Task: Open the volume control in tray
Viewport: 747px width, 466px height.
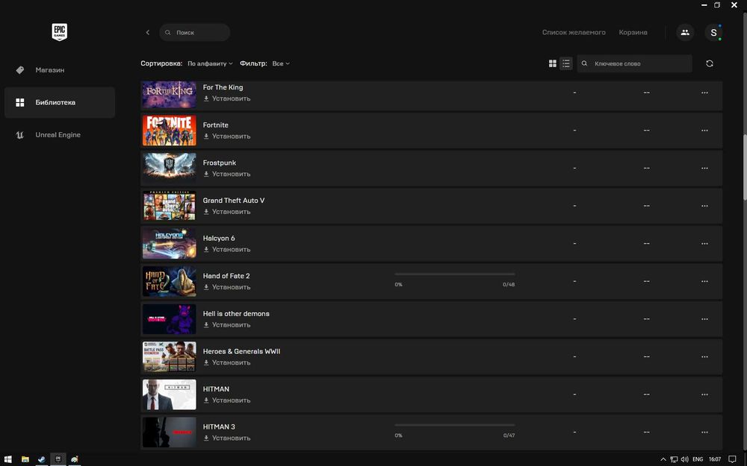Action: [684, 459]
